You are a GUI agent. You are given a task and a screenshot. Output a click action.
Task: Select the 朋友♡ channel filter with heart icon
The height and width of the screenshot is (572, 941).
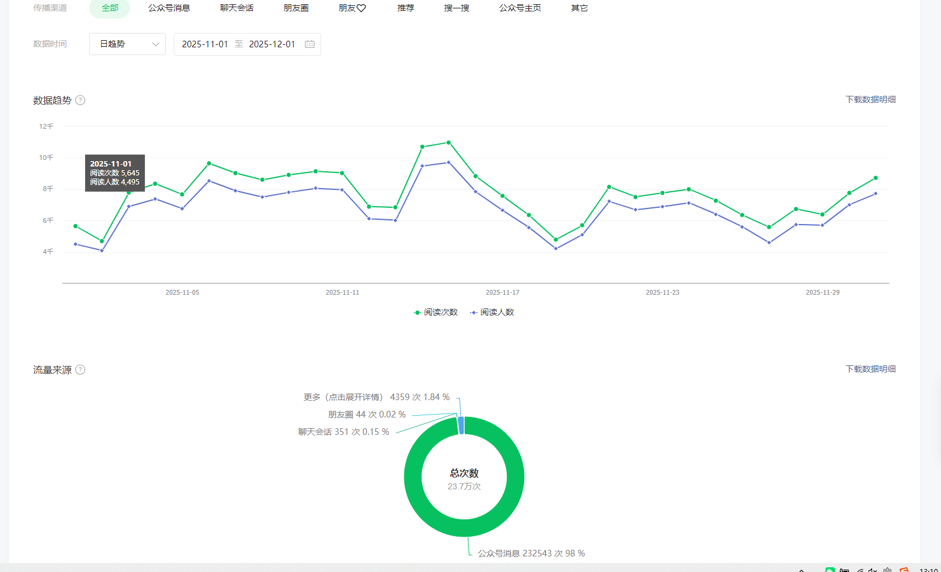pos(352,8)
